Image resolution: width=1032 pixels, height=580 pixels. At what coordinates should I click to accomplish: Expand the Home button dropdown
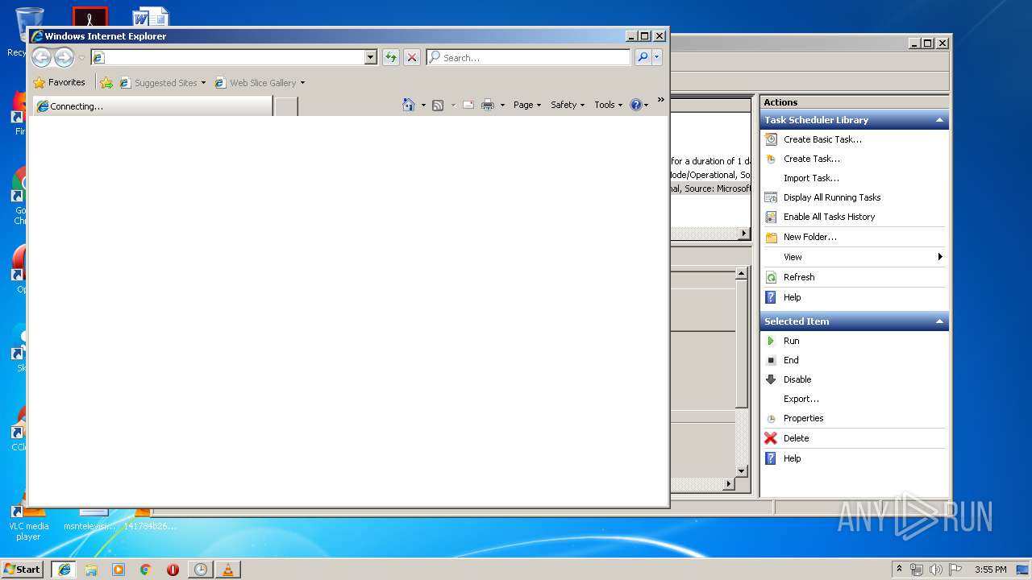(423, 105)
